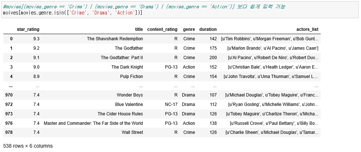Click PG-13 rating in The Dark Knight row
Viewport: 361px width, 152px height.
click(171, 67)
